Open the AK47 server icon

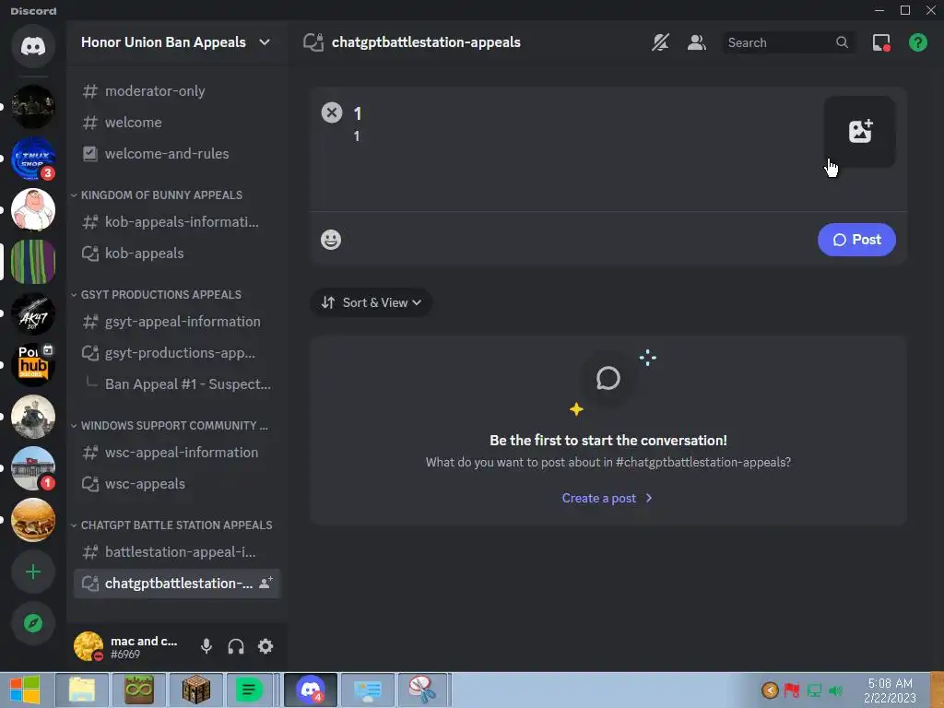tap(33, 313)
